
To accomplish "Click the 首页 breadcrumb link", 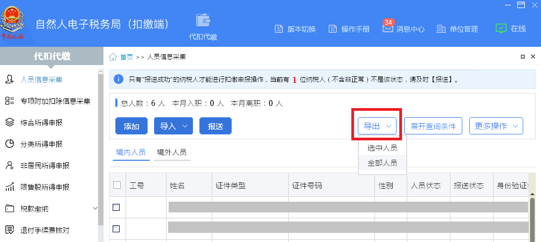I will pyautogui.click(x=126, y=57).
